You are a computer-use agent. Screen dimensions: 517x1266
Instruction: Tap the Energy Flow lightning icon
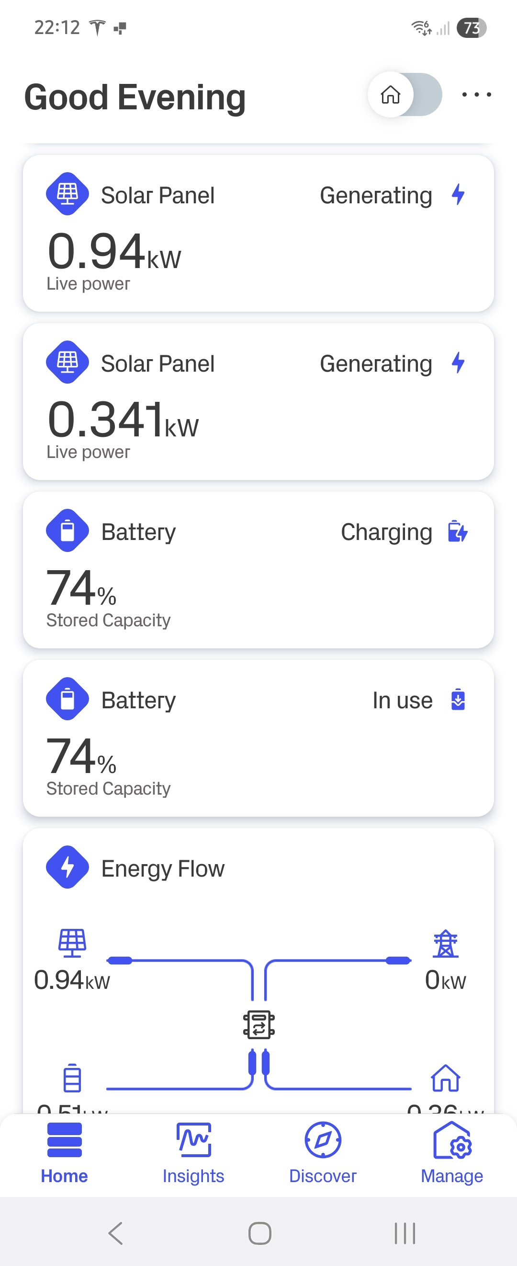(x=67, y=867)
